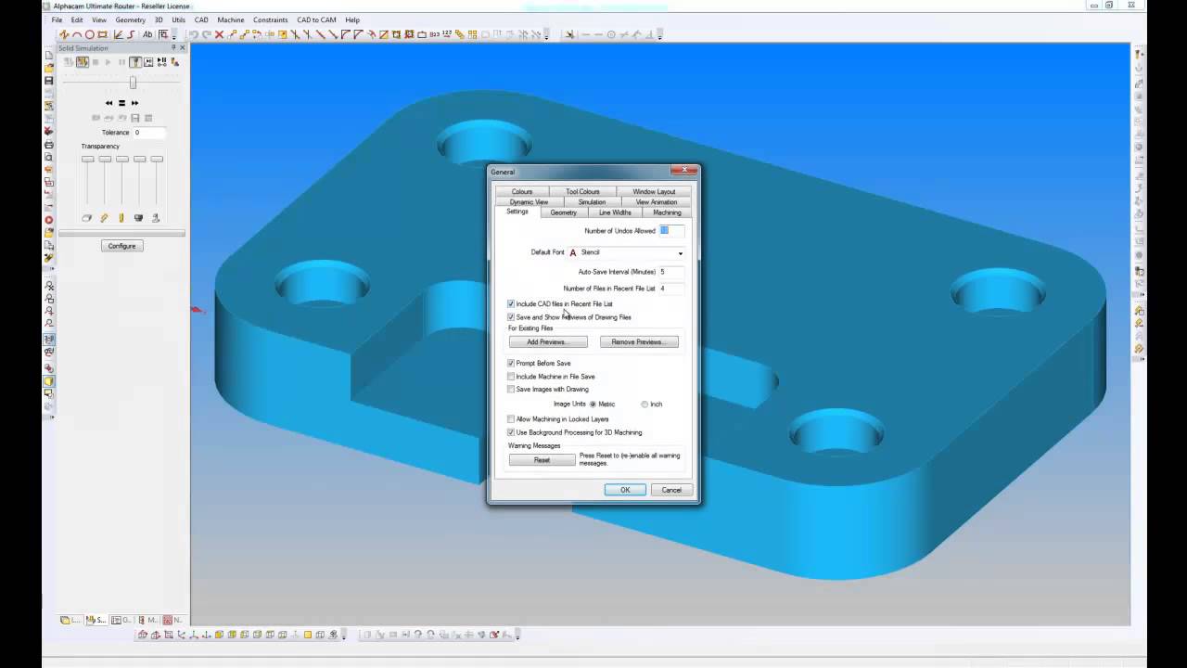Select the Ab text tool
Image resolution: width=1187 pixels, height=668 pixels.
[x=147, y=34]
